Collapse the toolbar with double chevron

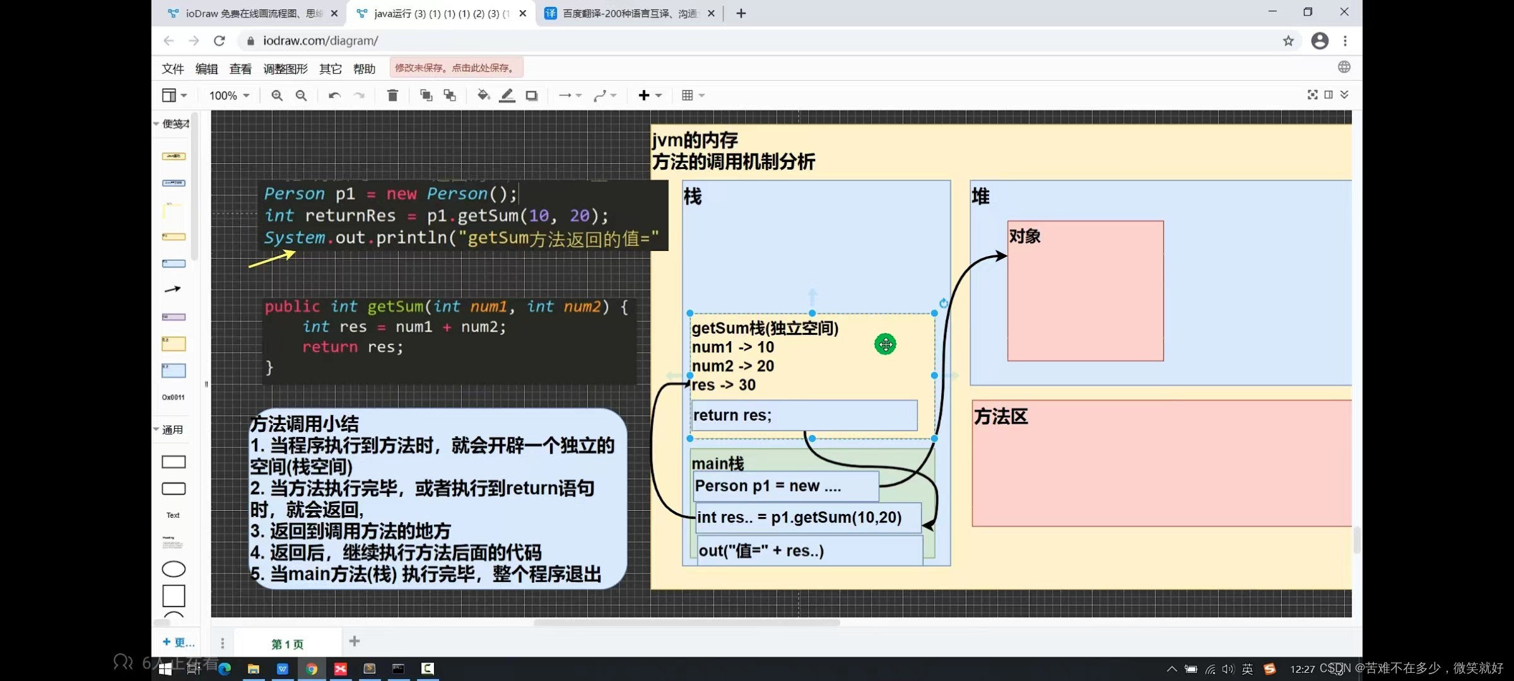click(x=1344, y=95)
